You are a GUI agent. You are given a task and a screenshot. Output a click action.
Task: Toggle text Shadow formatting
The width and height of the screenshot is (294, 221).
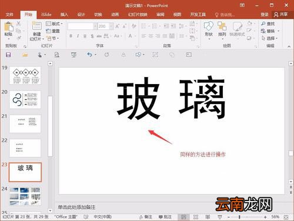pyautogui.click(x=92, y=36)
